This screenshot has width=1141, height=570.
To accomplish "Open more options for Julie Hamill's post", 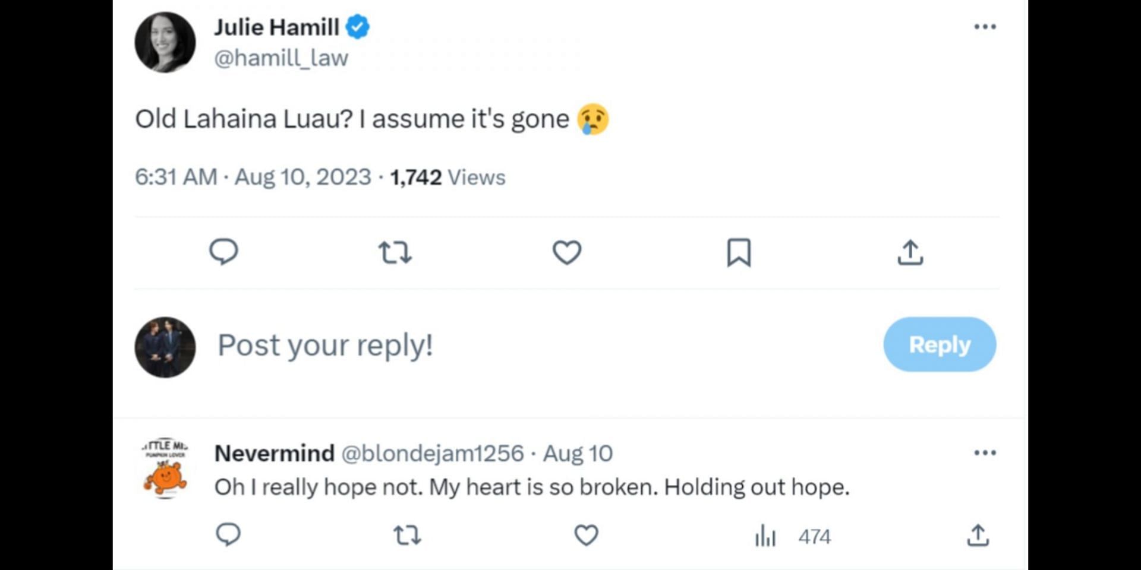I will pyautogui.click(x=985, y=27).
